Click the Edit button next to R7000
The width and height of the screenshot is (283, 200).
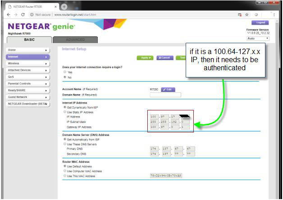168,90
